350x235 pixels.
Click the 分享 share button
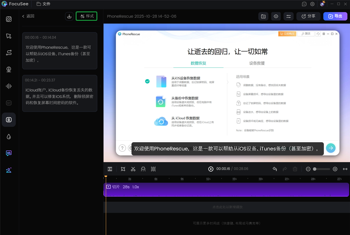(x=308, y=16)
